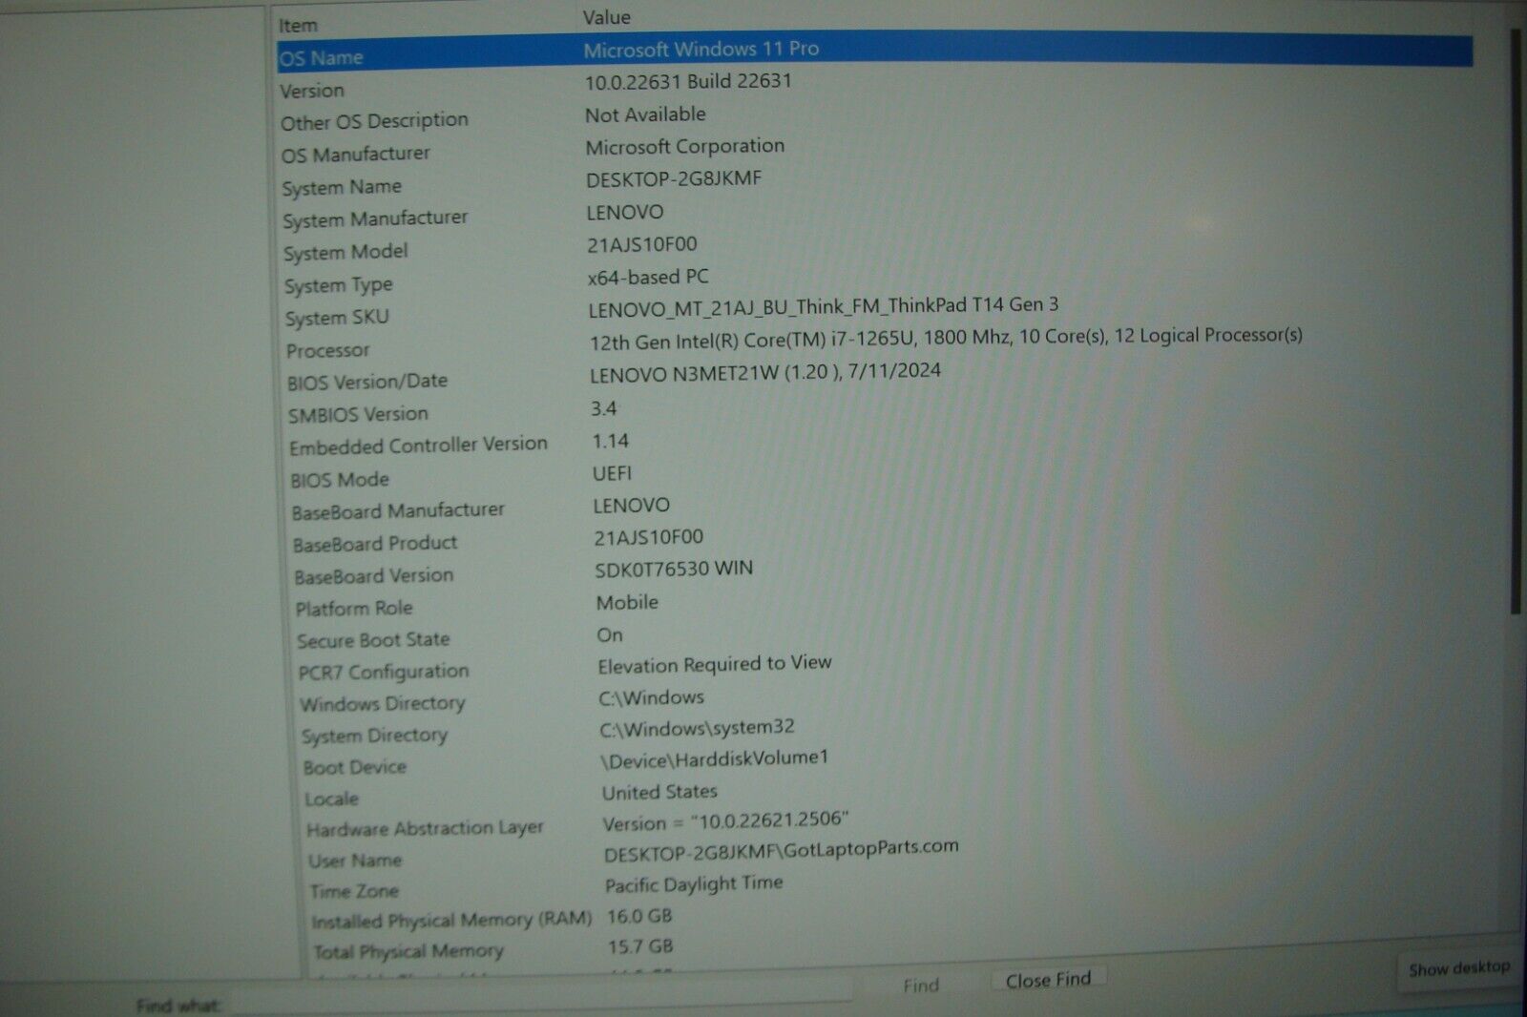Click the \Device\HarddiskVolume1 value

(x=715, y=759)
